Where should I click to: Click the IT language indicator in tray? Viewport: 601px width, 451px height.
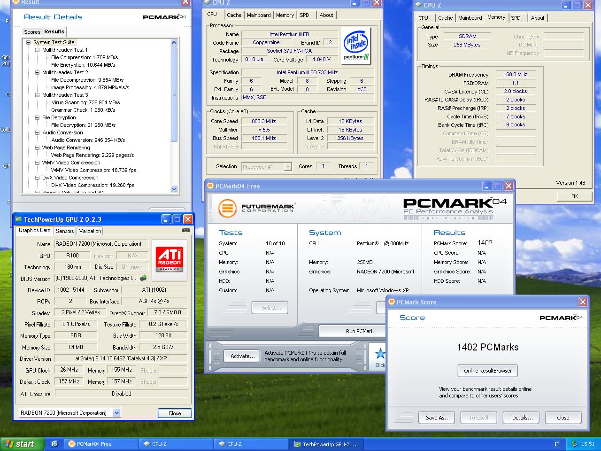tap(557, 444)
